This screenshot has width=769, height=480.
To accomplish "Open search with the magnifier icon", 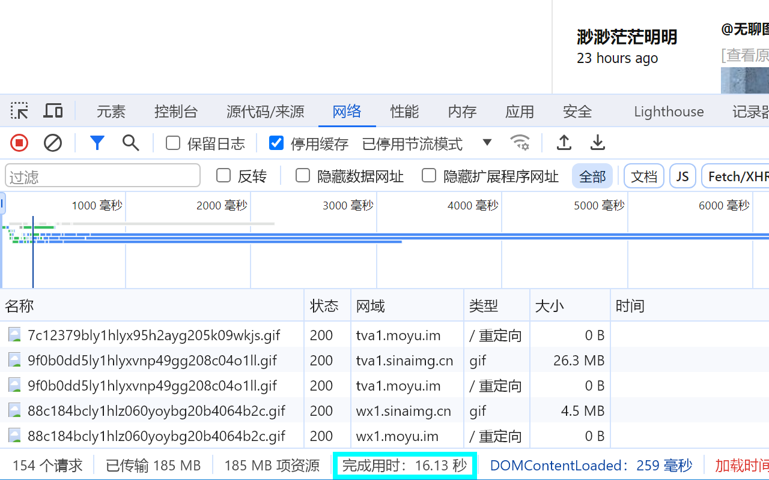I will (x=131, y=143).
